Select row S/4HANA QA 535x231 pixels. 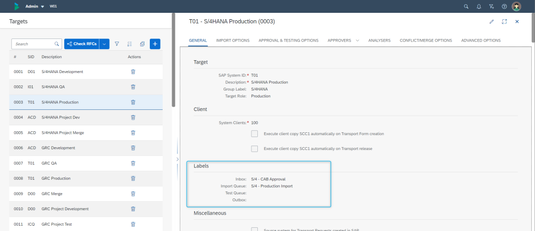(x=86, y=87)
